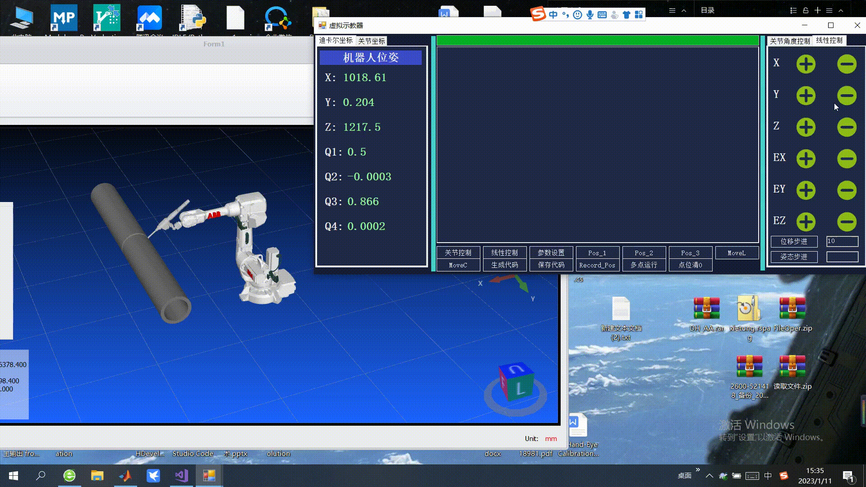Click the 生成代码 button
Screen dimensions: 866x487
point(504,265)
